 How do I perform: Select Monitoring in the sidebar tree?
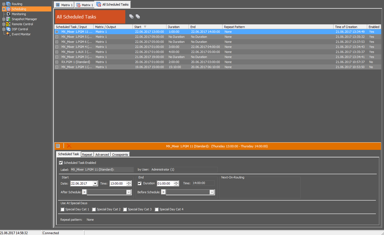point(19,14)
